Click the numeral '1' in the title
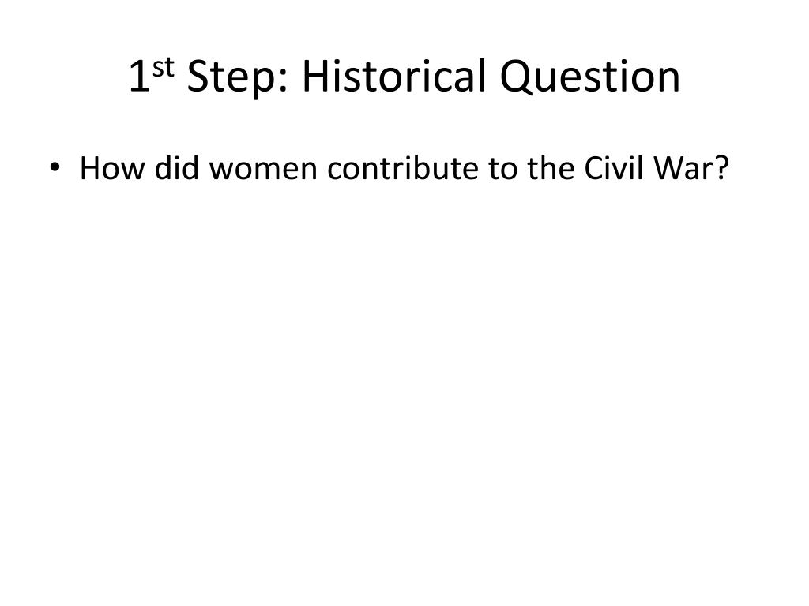 click(x=139, y=77)
